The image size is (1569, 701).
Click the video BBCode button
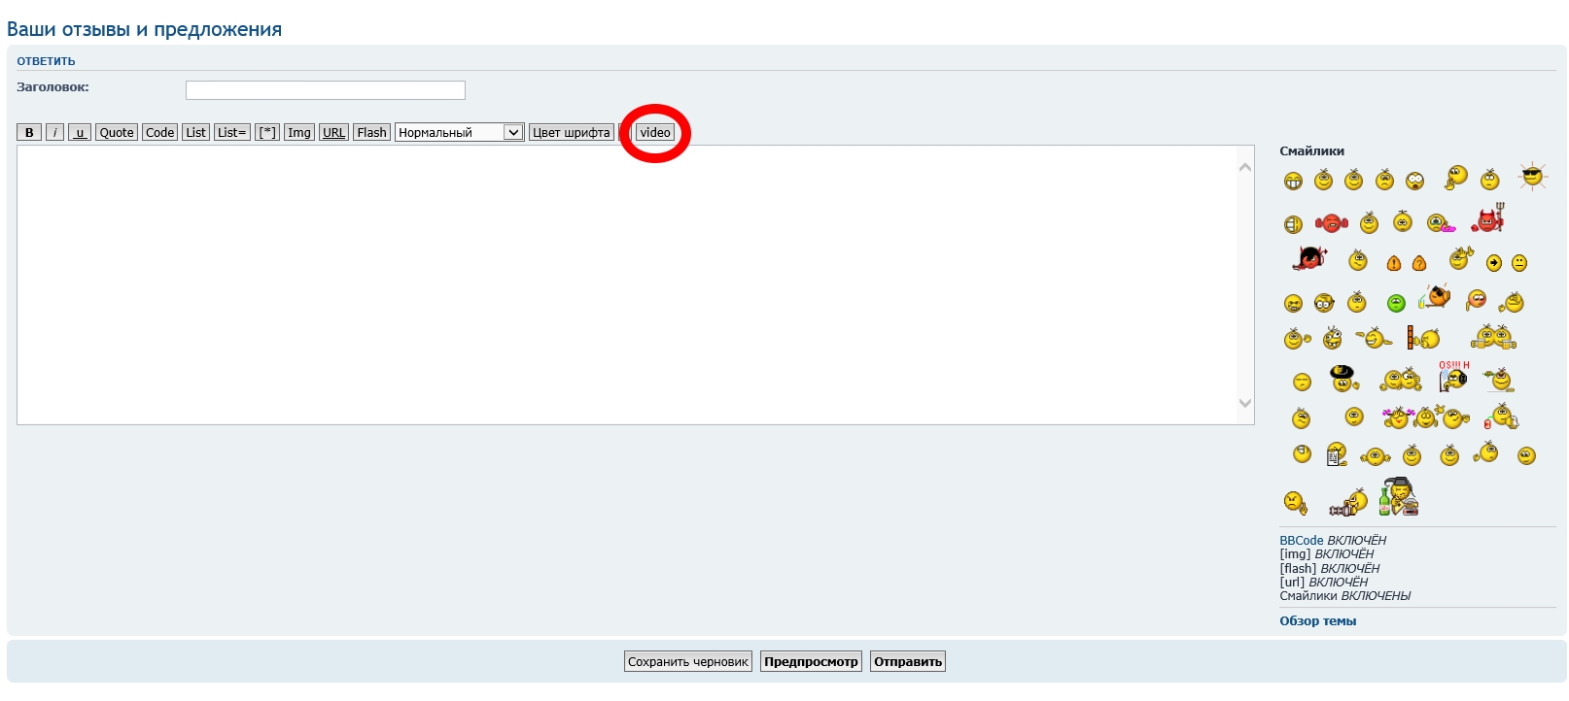(655, 133)
